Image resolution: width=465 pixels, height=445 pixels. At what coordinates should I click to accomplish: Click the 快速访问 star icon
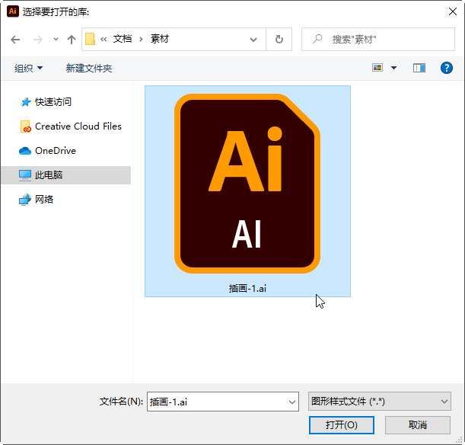tap(26, 102)
